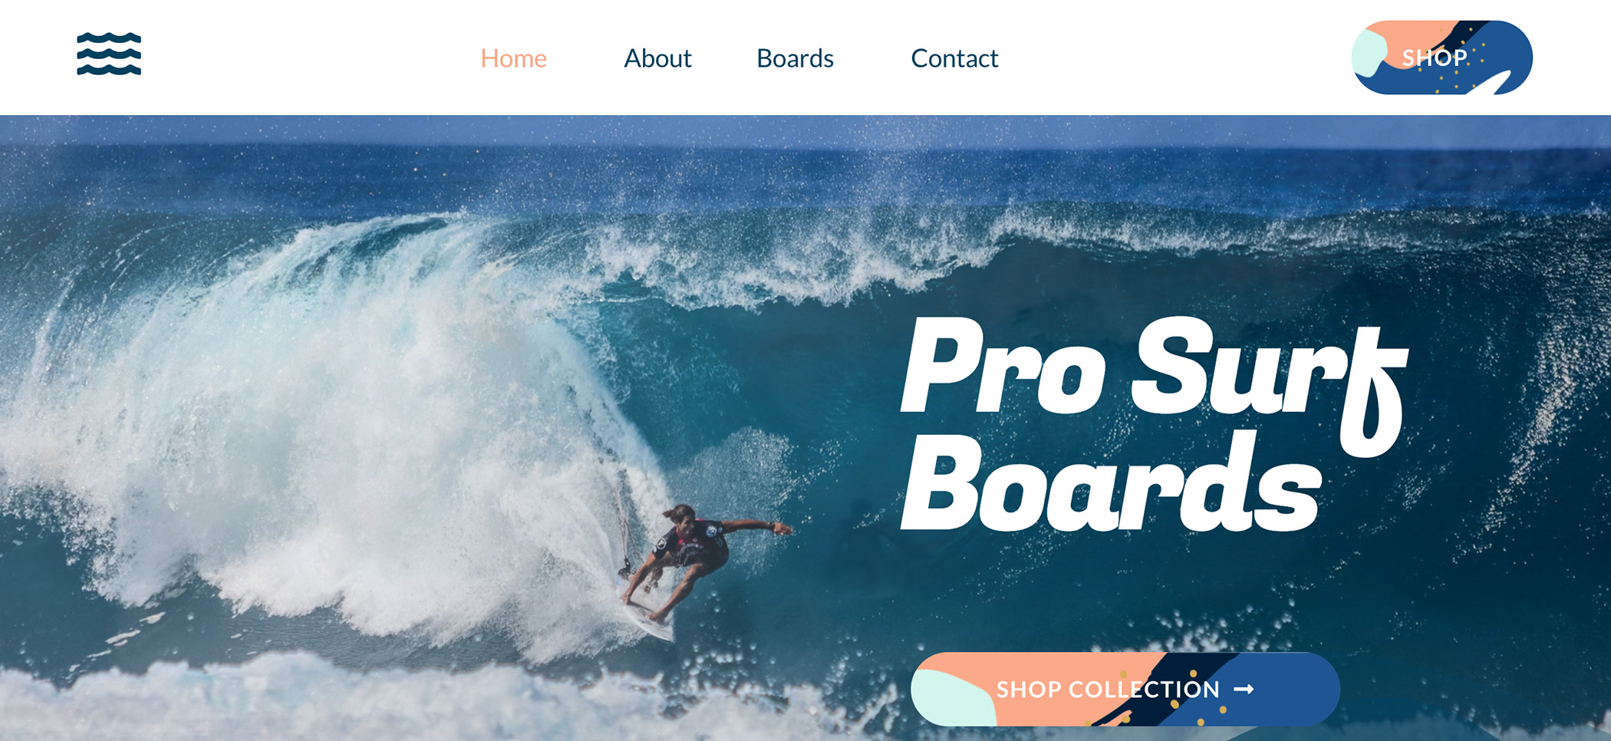Click the SHOP COLLECTION button text
The height and width of the screenshot is (741, 1611).
coord(1108,690)
